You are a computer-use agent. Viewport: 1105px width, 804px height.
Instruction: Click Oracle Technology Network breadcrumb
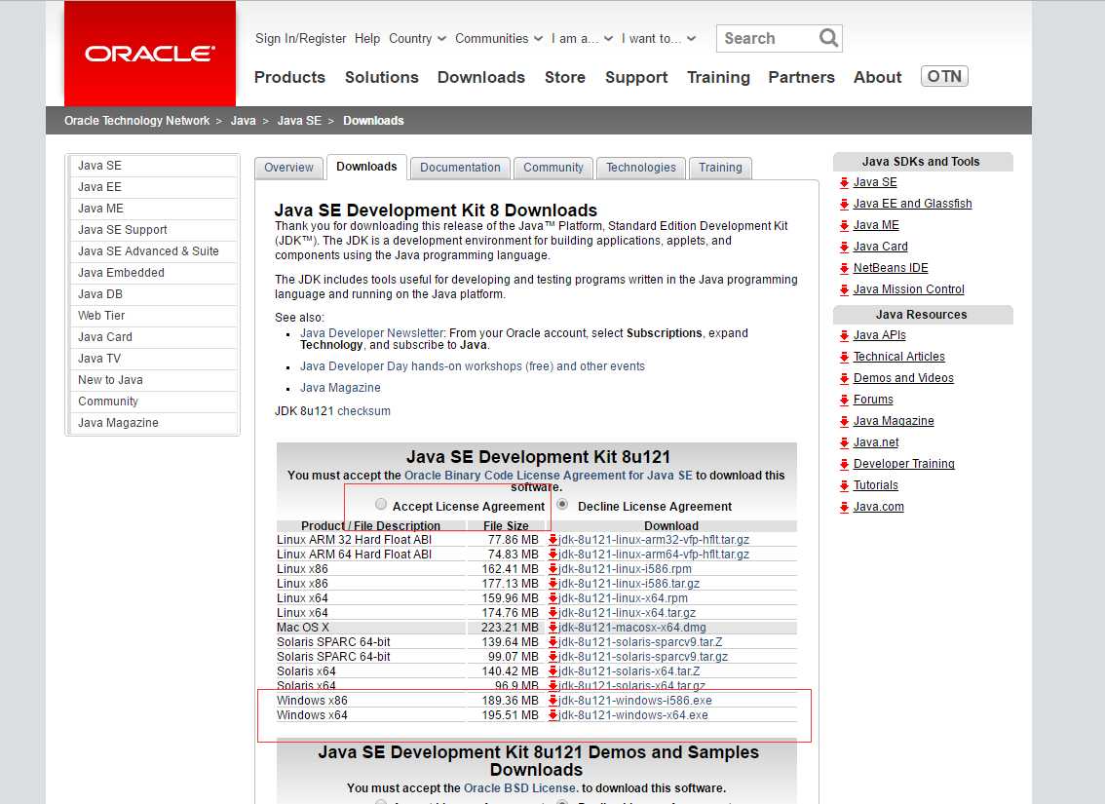pos(136,121)
